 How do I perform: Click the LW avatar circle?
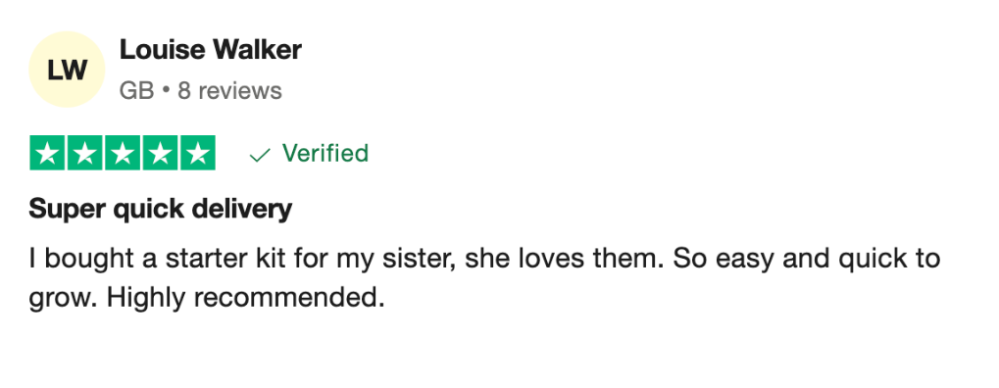67,70
